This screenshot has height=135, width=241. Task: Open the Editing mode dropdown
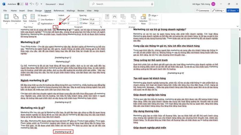point(218,10)
